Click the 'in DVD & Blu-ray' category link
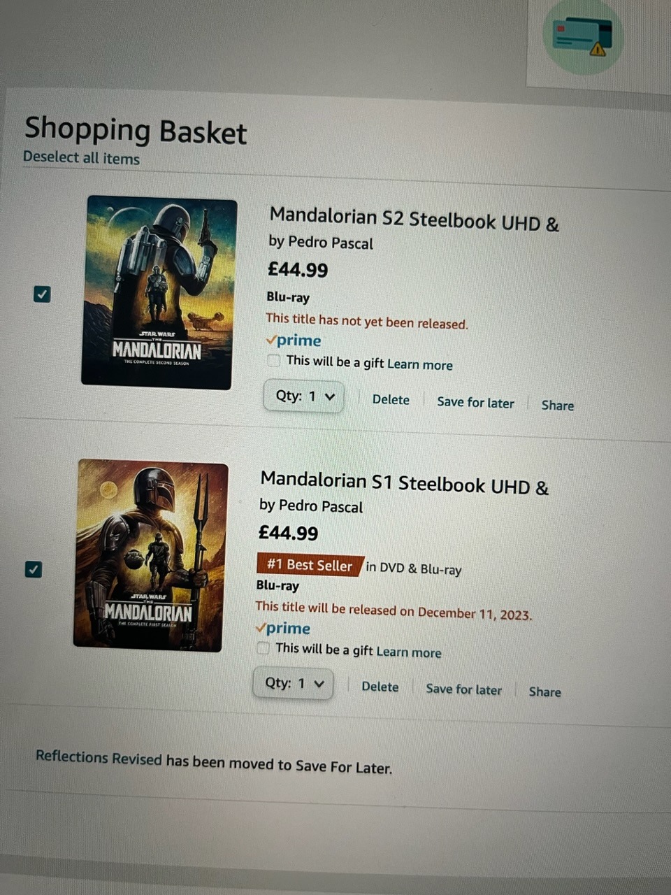This screenshot has width=671, height=895. (x=414, y=568)
